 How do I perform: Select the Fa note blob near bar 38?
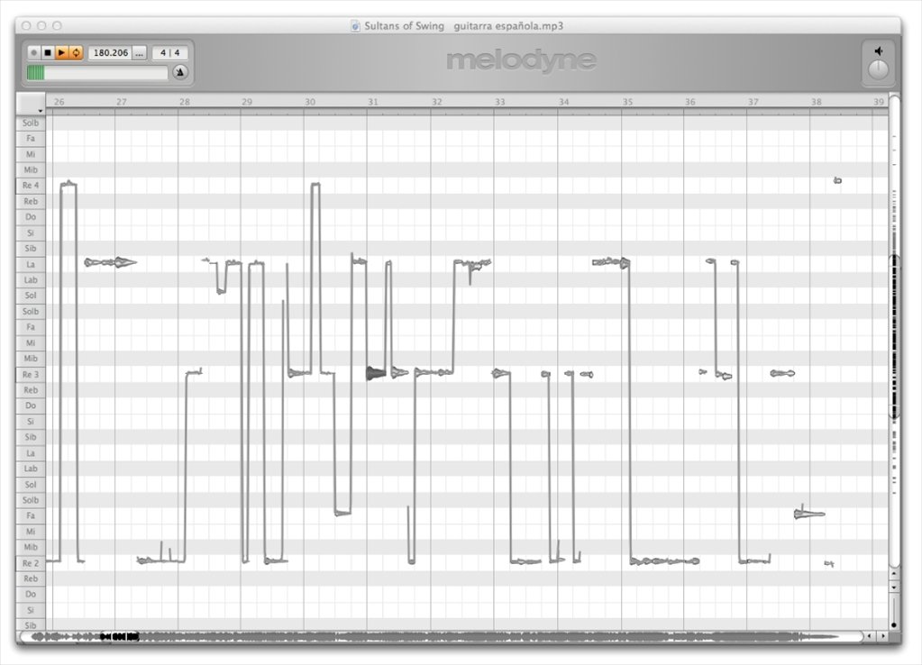[x=809, y=514]
